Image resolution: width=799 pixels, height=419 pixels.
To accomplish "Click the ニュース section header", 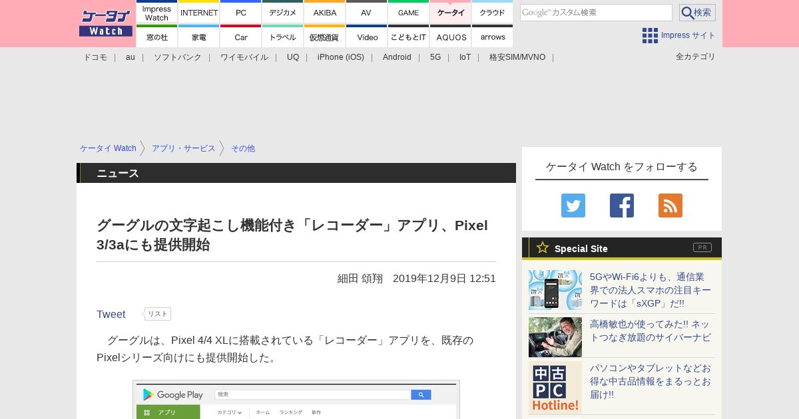I will [x=296, y=173].
